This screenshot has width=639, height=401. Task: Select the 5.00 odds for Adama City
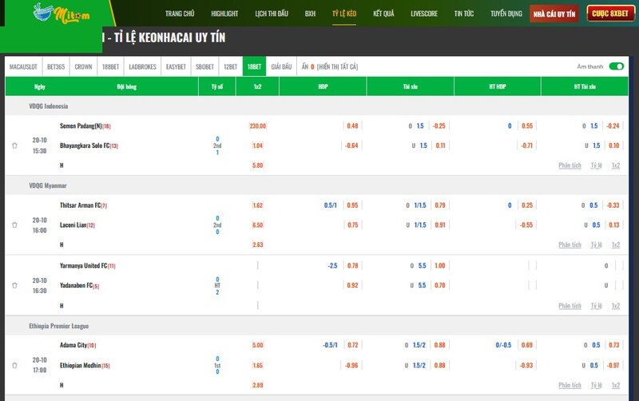(257, 345)
